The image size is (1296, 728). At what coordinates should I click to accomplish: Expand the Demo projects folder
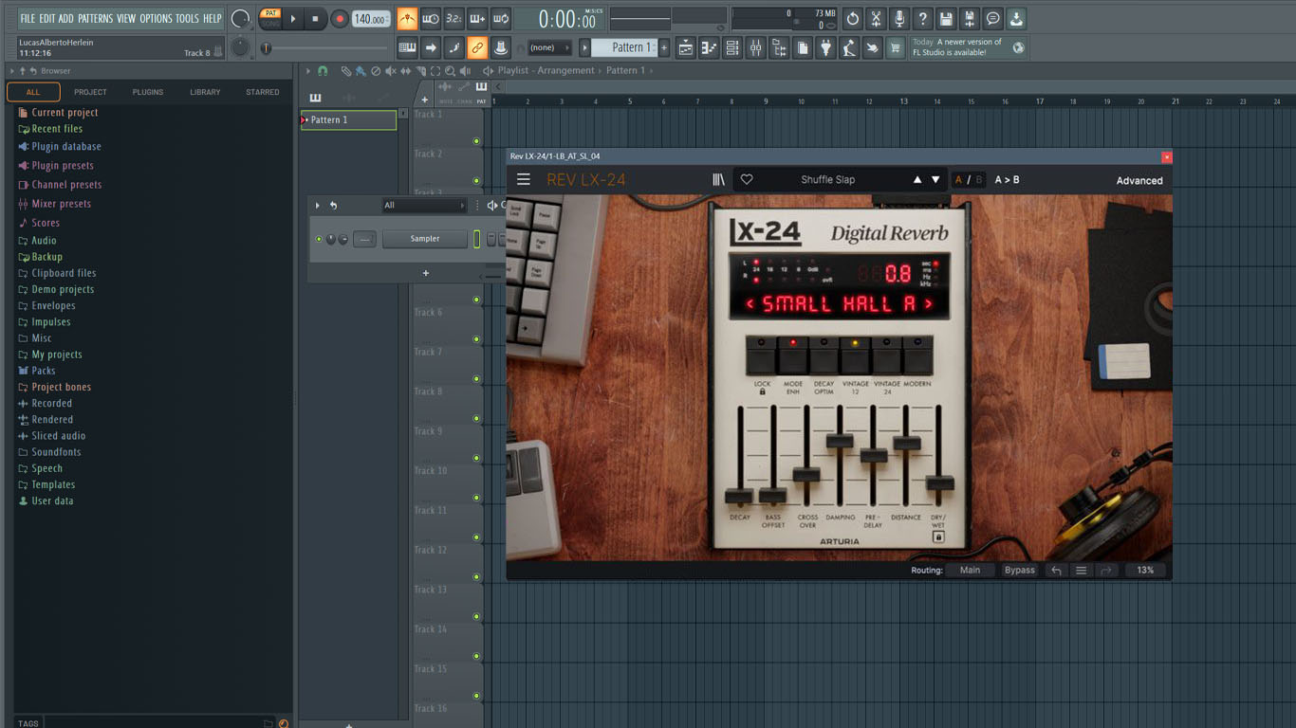63,290
